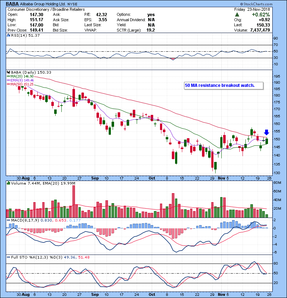Click the last green candlestick near 150
287x298 pixels.
tap(267, 141)
